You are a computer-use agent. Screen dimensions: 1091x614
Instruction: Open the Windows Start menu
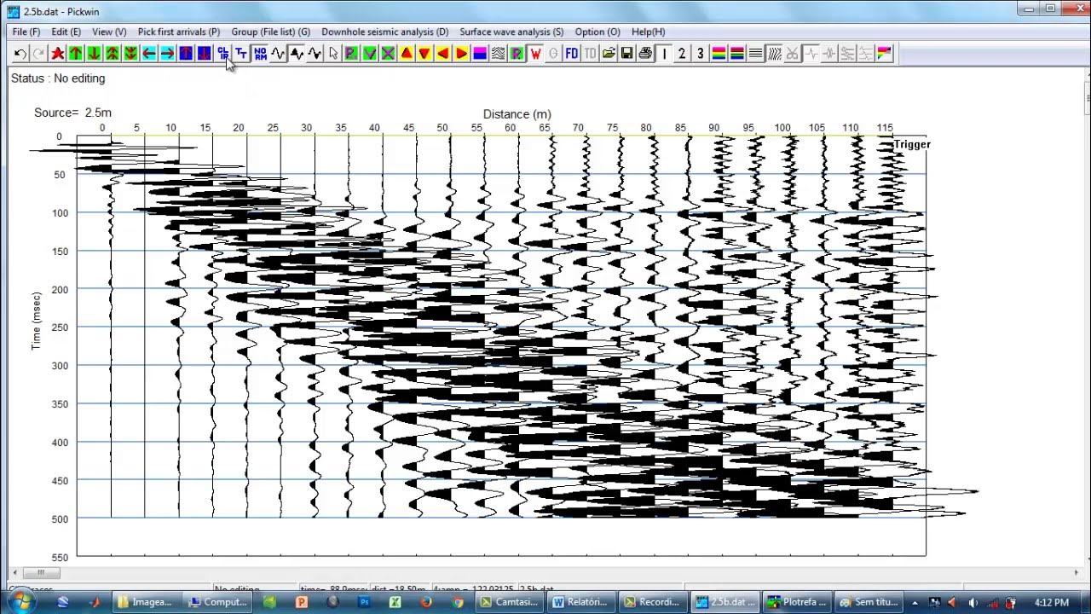(21, 602)
